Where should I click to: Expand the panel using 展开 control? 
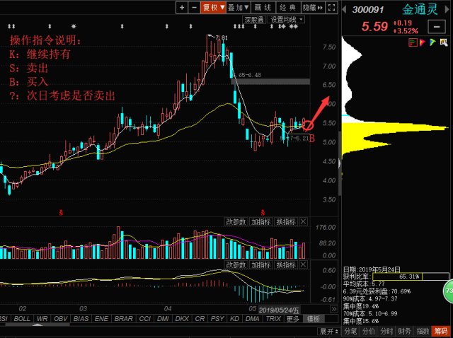[329, 332]
